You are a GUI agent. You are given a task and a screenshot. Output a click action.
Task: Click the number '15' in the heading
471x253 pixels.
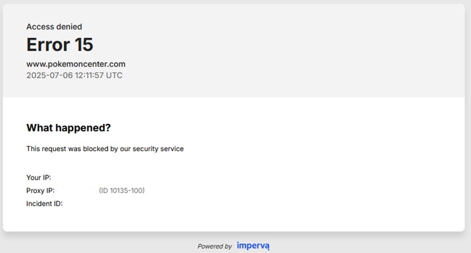point(82,44)
